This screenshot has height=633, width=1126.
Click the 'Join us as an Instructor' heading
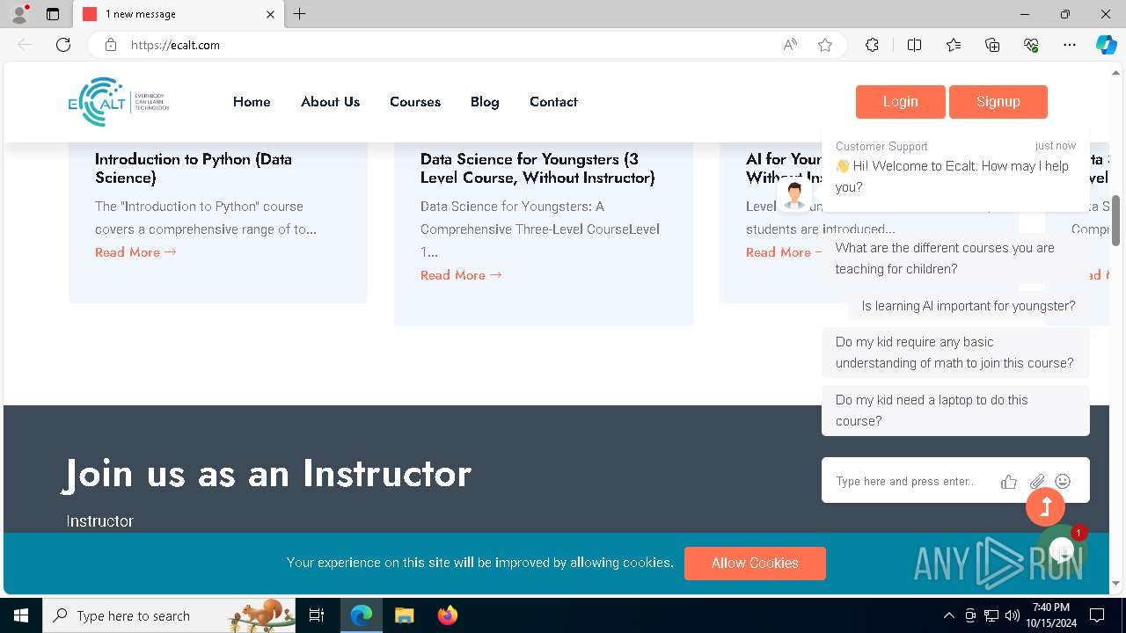point(268,474)
